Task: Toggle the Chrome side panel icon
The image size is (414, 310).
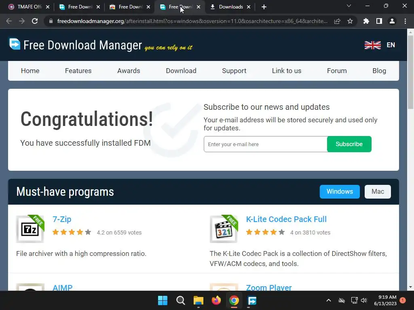Action: (x=379, y=21)
